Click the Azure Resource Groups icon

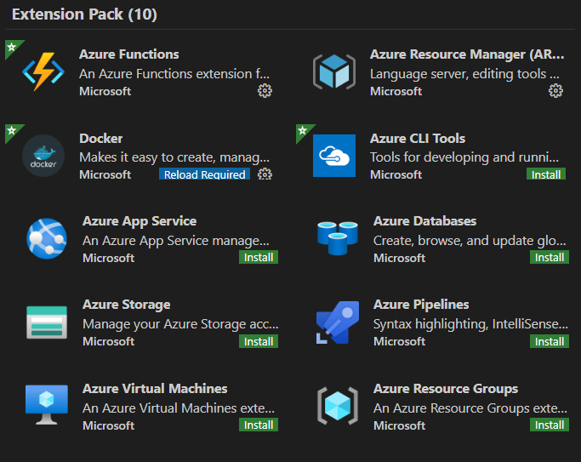coord(337,405)
